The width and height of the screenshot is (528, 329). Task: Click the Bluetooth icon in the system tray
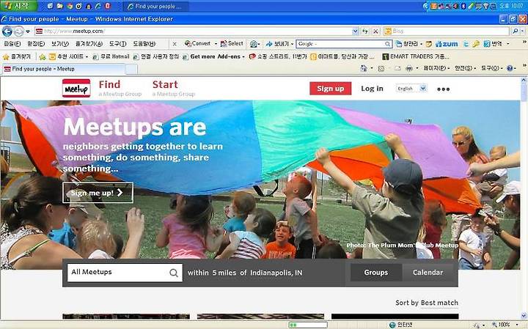click(463, 6)
